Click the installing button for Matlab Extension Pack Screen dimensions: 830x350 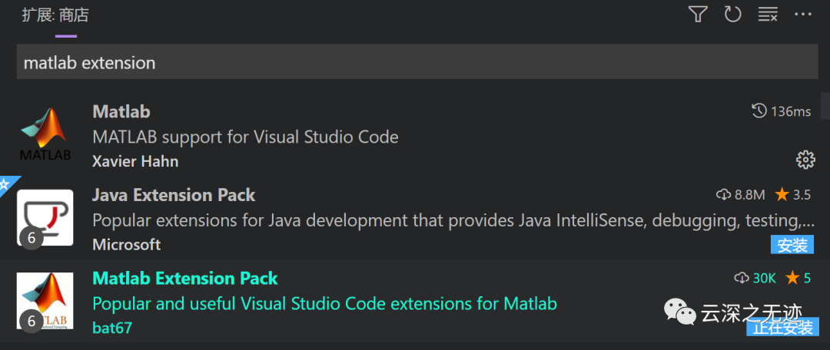click(x=782, y=328)
